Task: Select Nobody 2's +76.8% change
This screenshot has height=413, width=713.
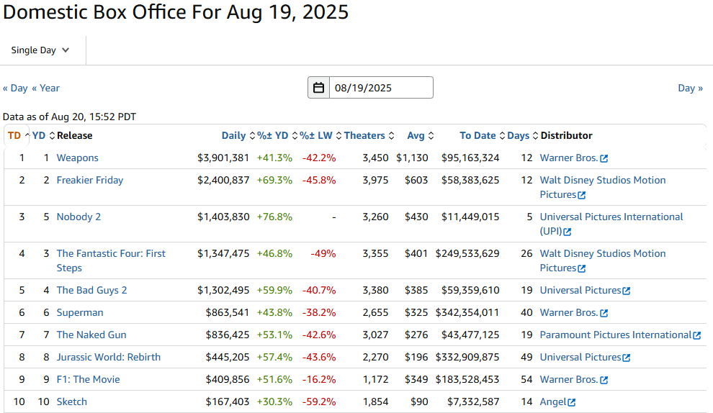Action: [x=274, y=217]
